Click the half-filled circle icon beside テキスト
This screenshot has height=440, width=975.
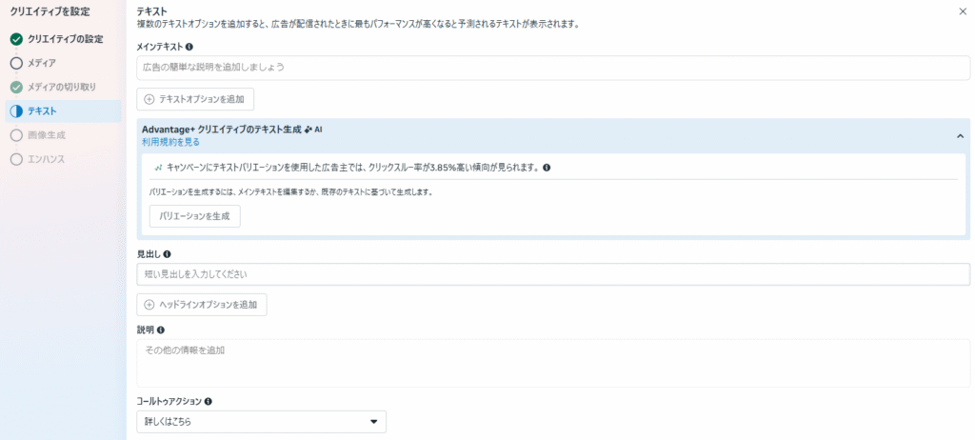[16, 111]
